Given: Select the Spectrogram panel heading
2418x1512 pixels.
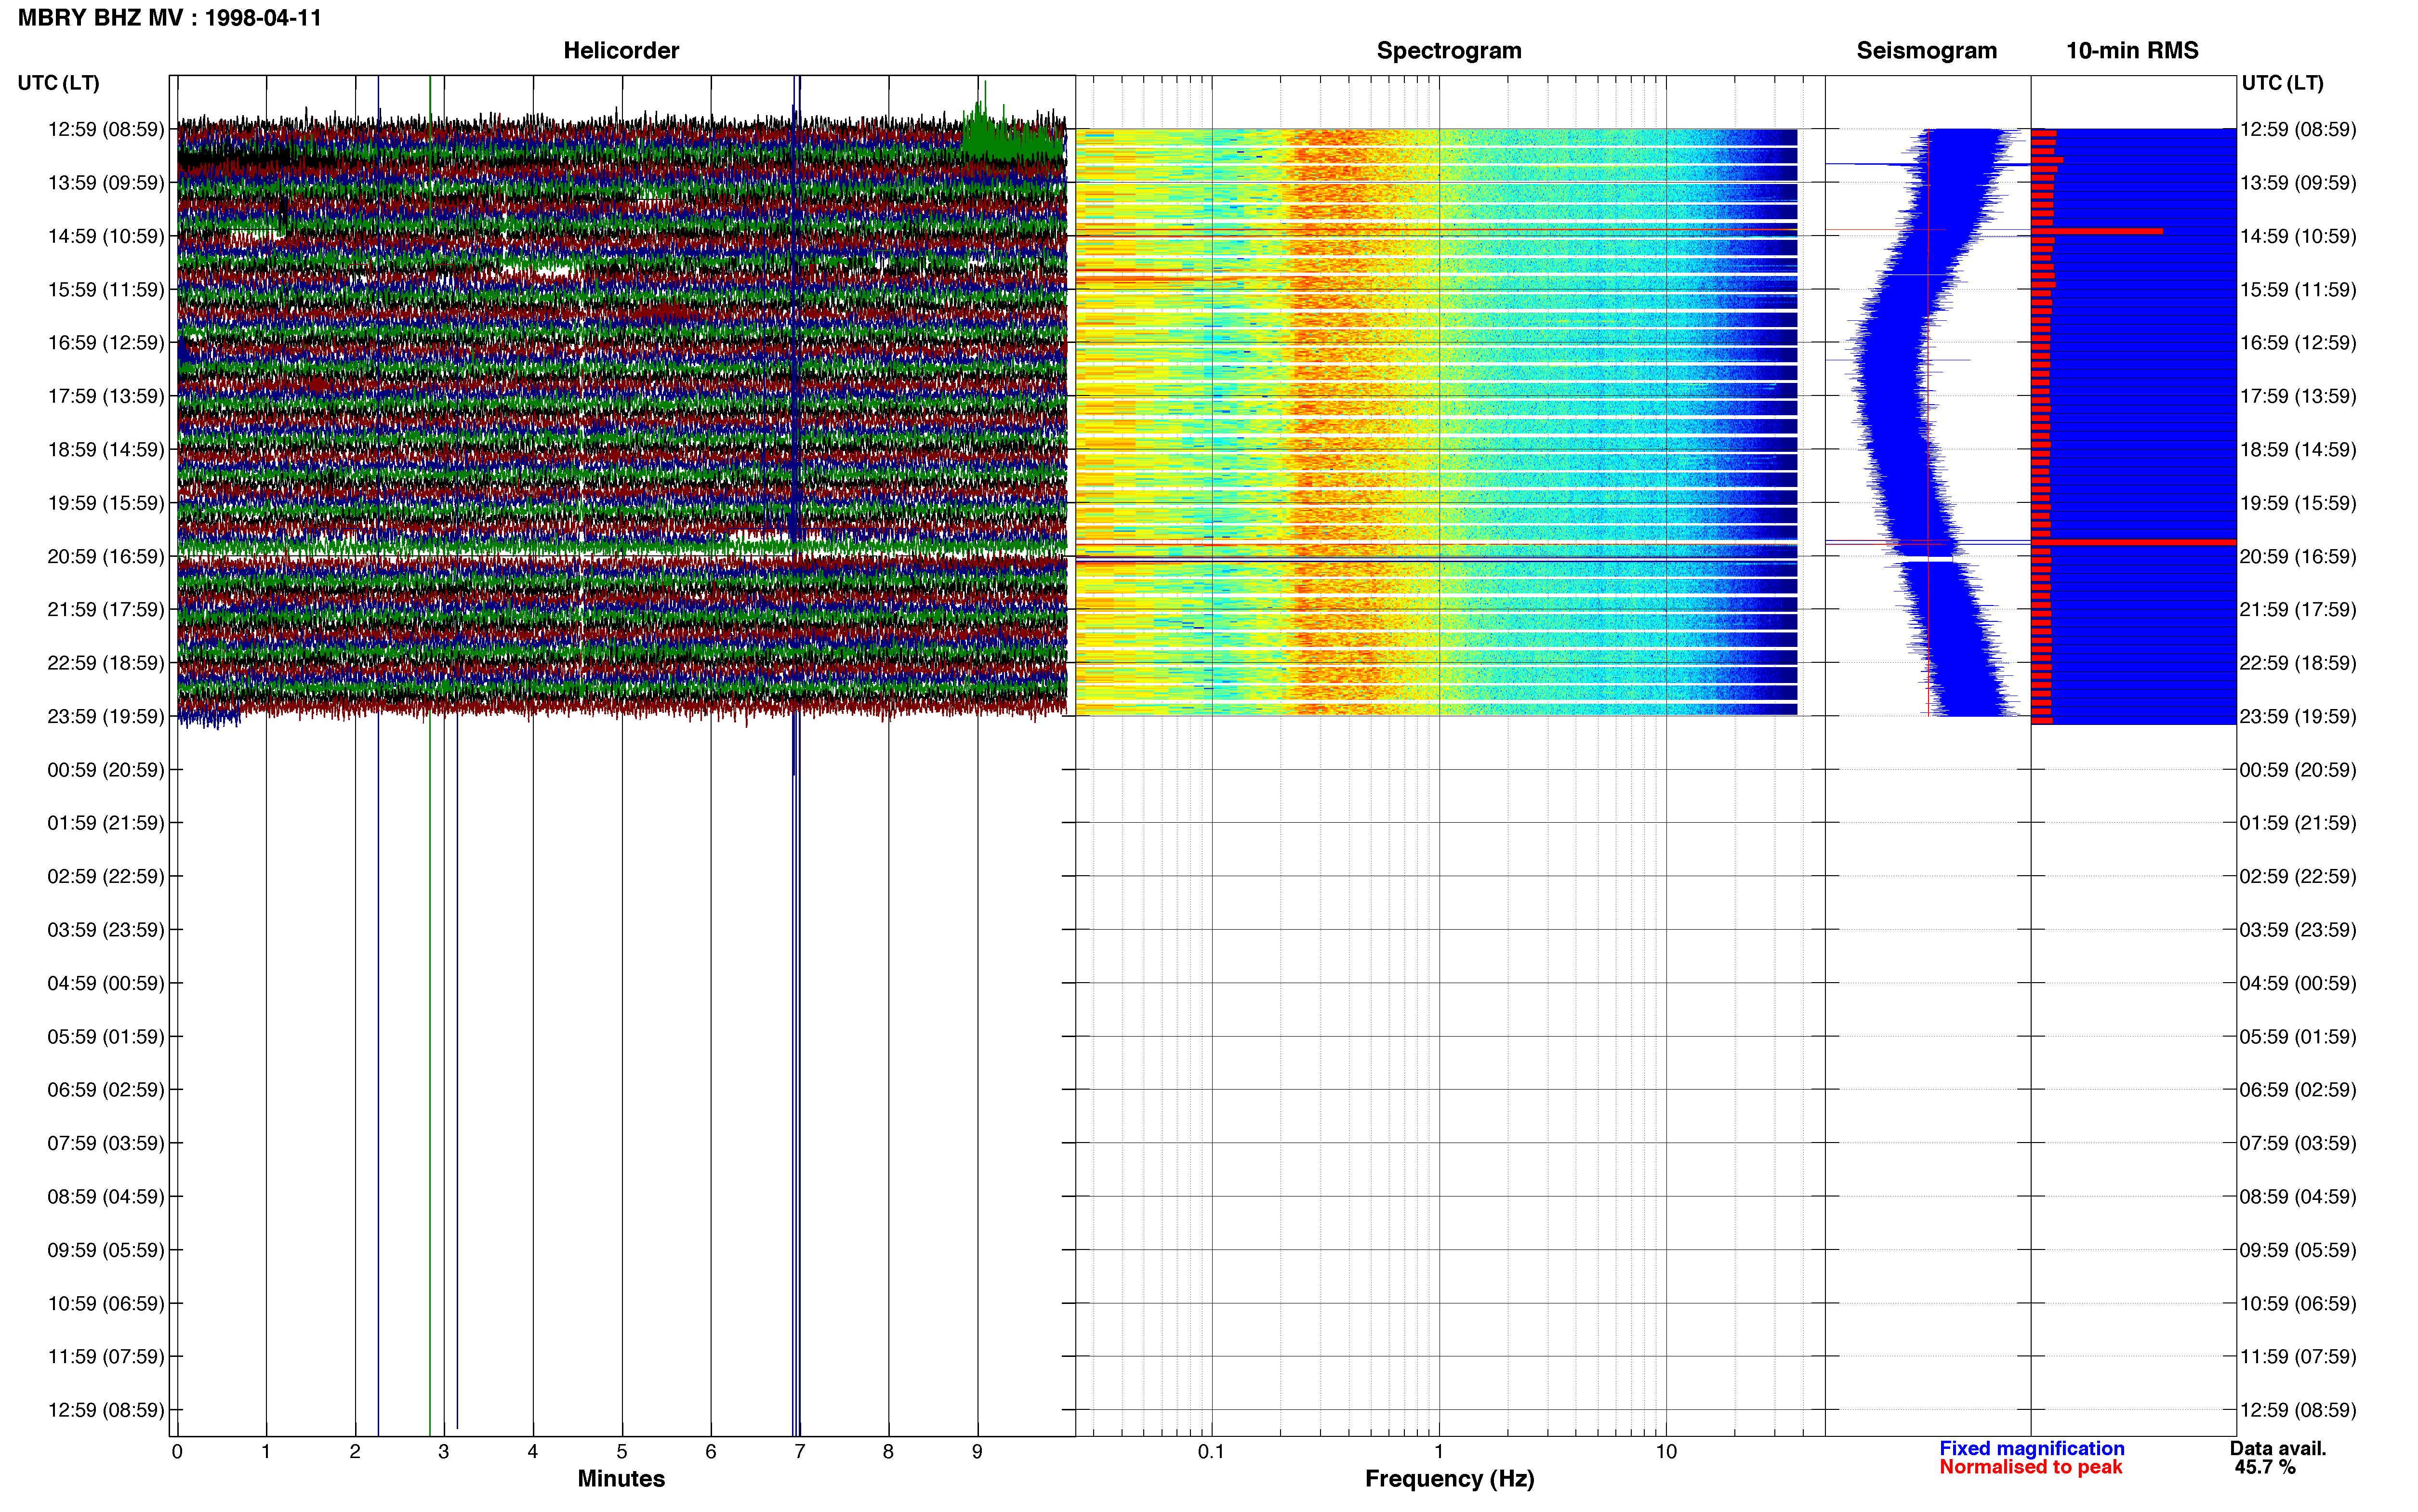Looking at the screenshot, I should point(1449,51).
